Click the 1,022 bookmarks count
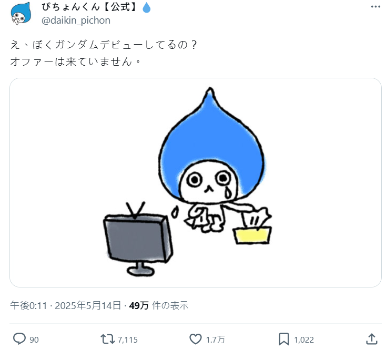The height and width of the screenshot is (350, 386). (304, 339)
